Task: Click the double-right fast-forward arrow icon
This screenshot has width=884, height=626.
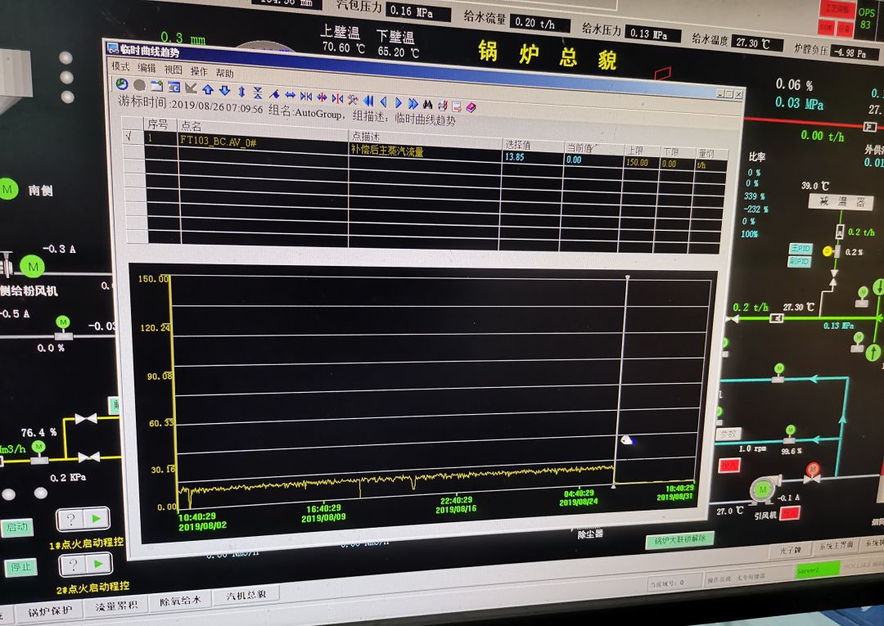Action: click(x=413, y=103)
